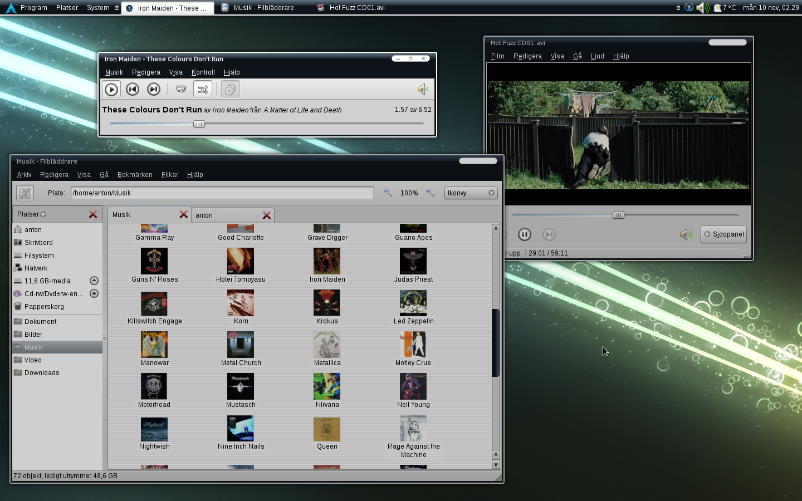Eject the Cd-rw/Dvd drive
The height and width of the screenshot is (501, 802).
[x=94, y=293]
